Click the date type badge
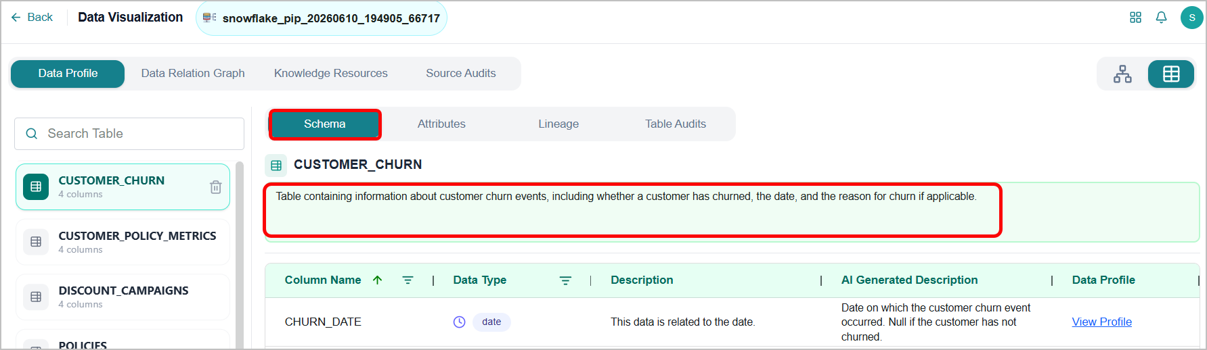The width and height of the screenshot is (1207, 350). [491, 322]
